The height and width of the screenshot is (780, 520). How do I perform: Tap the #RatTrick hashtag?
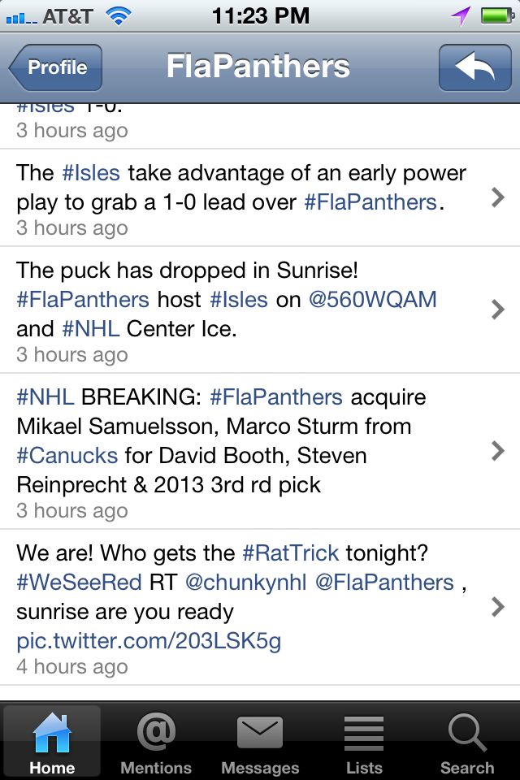pos(291,553)
